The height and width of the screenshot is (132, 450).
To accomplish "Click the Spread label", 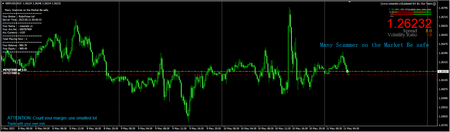I will tap(410, 31).
